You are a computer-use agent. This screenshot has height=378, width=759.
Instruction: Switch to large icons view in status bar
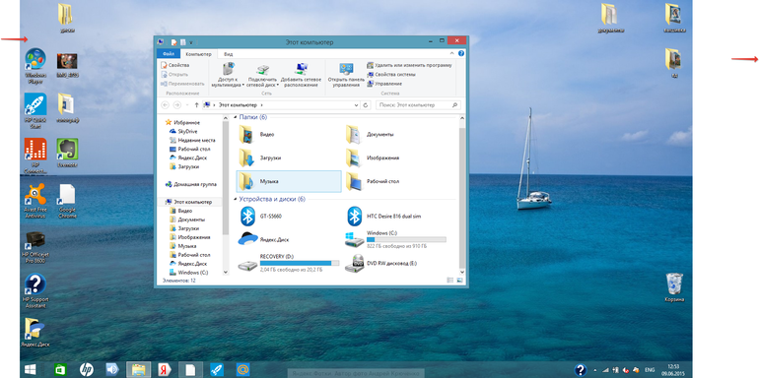pos(459,280)
